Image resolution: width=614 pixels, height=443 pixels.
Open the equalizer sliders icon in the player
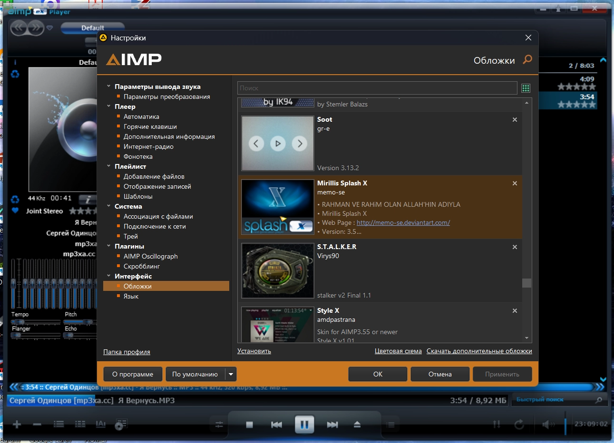click(219, 424)
